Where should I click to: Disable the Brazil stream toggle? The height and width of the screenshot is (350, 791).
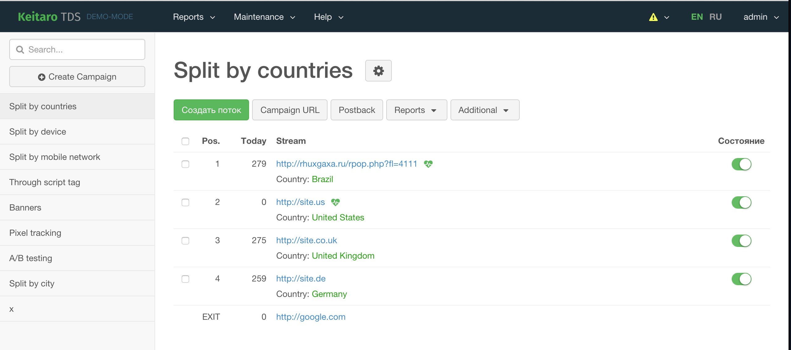(x=741, y=164)
